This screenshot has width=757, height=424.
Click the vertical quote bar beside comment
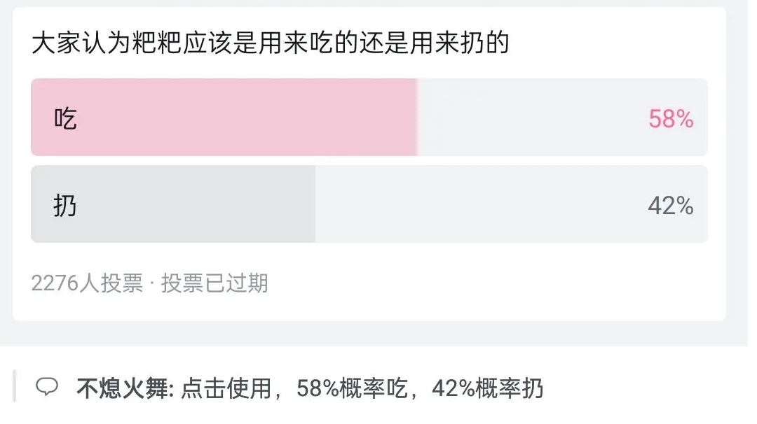(15, 386)
